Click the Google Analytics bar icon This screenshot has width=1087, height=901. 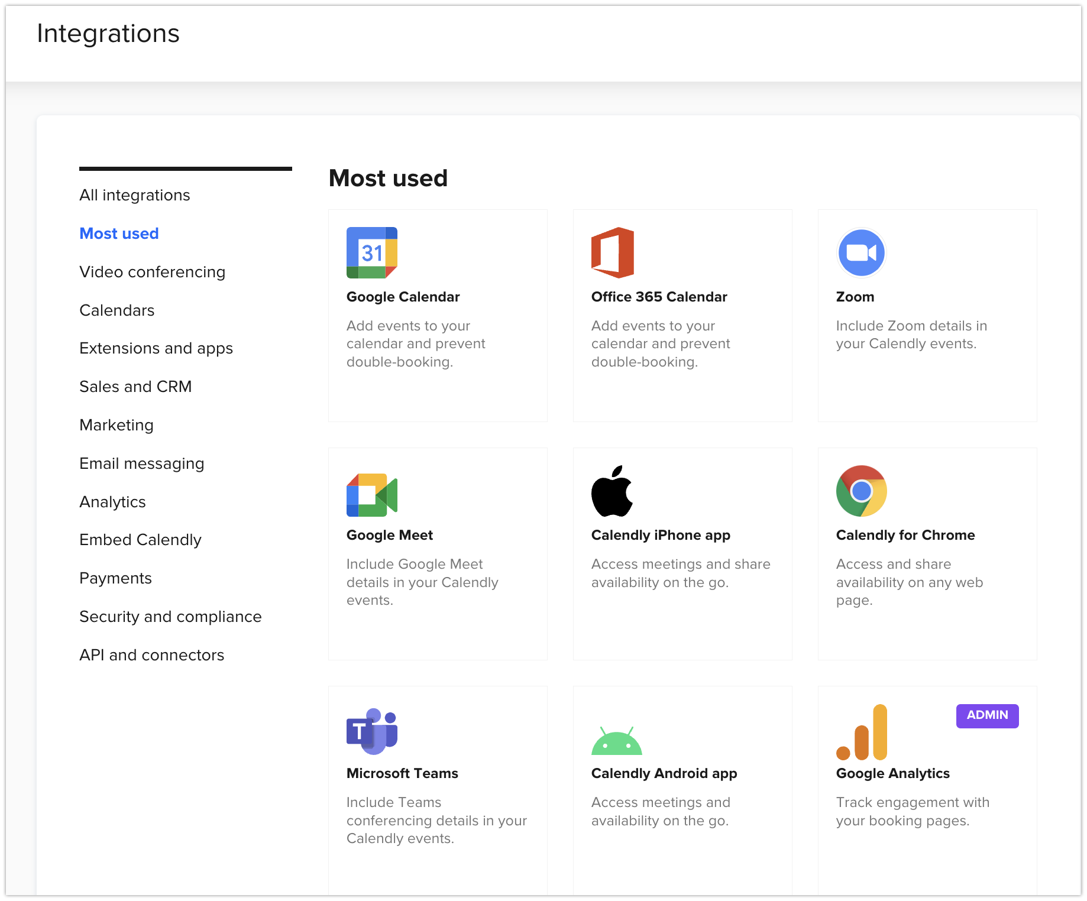point(862,732)
